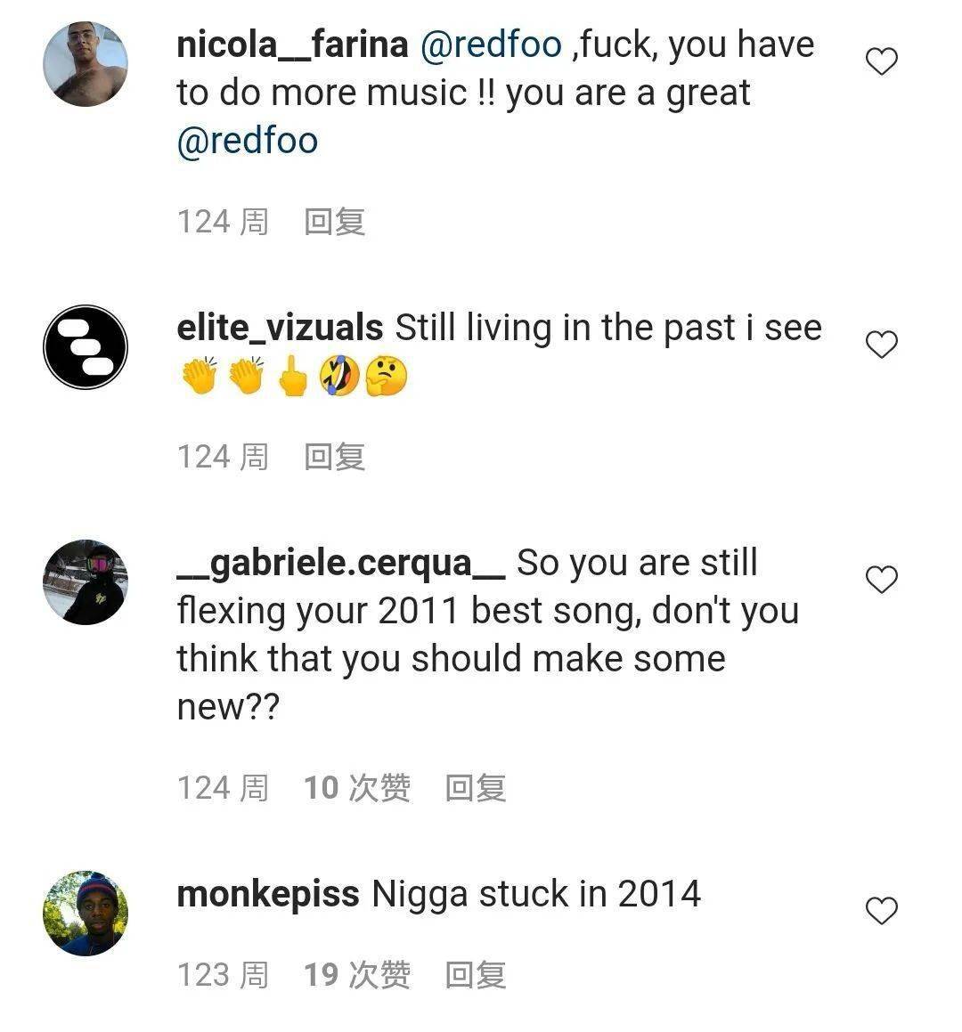Go to monkepiss username profile
The image size is (962, 1032).
pyautogui.click(x=268, y=895)
